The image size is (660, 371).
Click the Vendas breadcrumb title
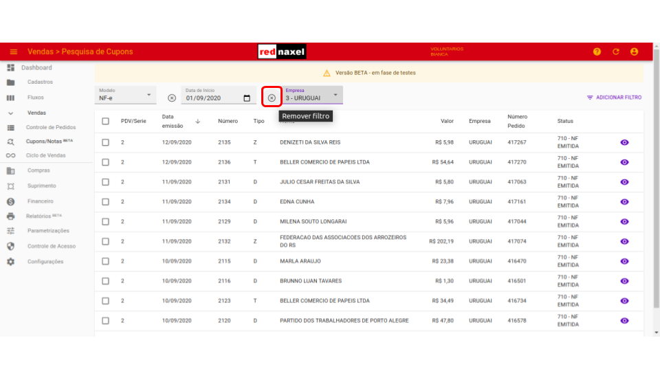pyautogui.click(x=41, y=52)
